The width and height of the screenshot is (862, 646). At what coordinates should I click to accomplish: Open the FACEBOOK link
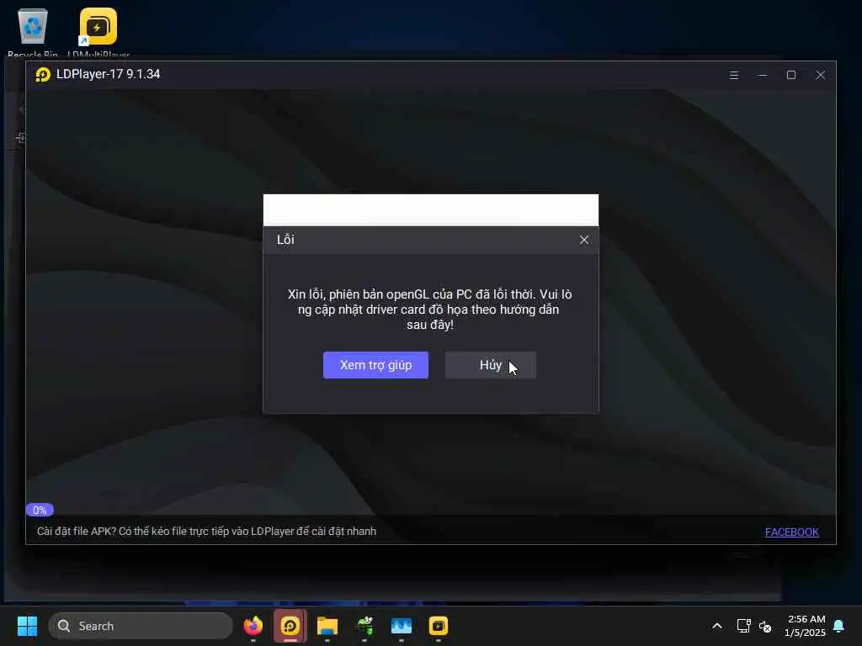(x=791, y=532)
